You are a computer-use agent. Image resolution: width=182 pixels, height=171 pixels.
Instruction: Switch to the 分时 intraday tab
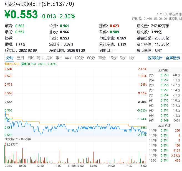click(10, 58)
